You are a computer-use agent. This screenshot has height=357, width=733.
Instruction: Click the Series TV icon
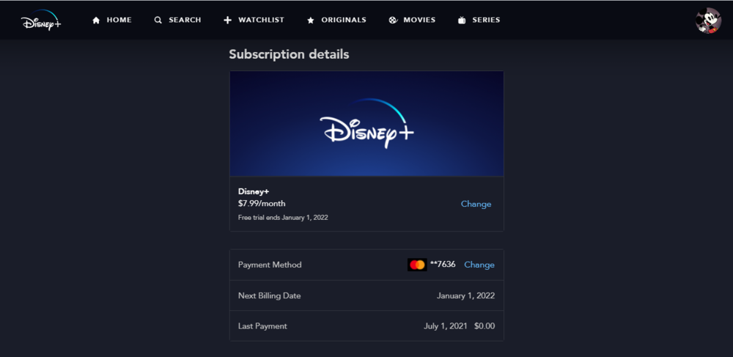pyautogui.click(x=462, y=21)
